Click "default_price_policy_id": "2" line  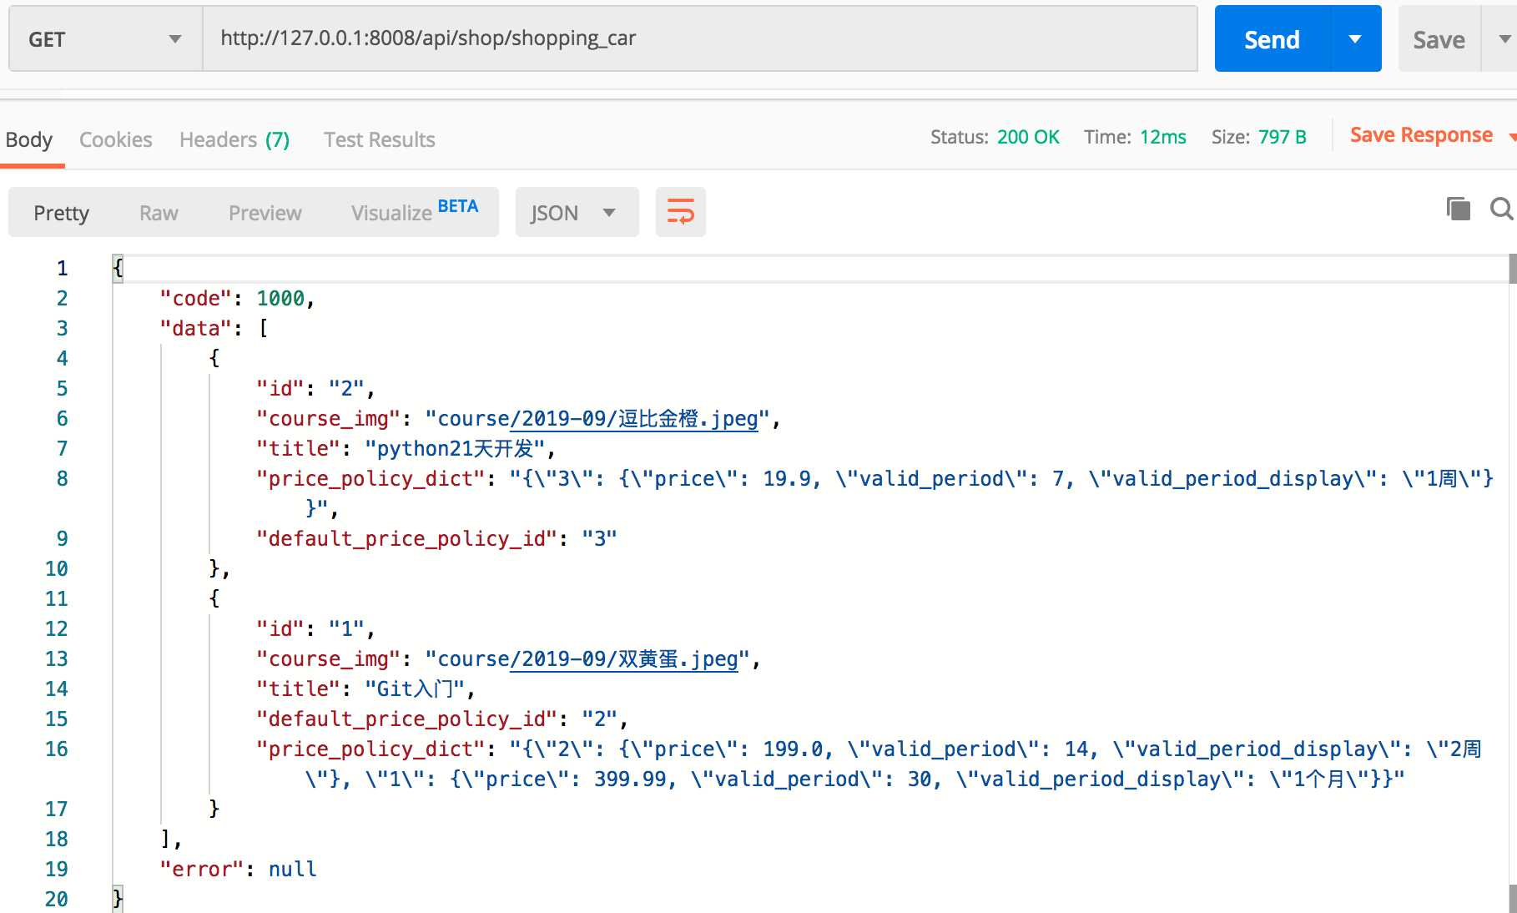(x=442, y=719)
